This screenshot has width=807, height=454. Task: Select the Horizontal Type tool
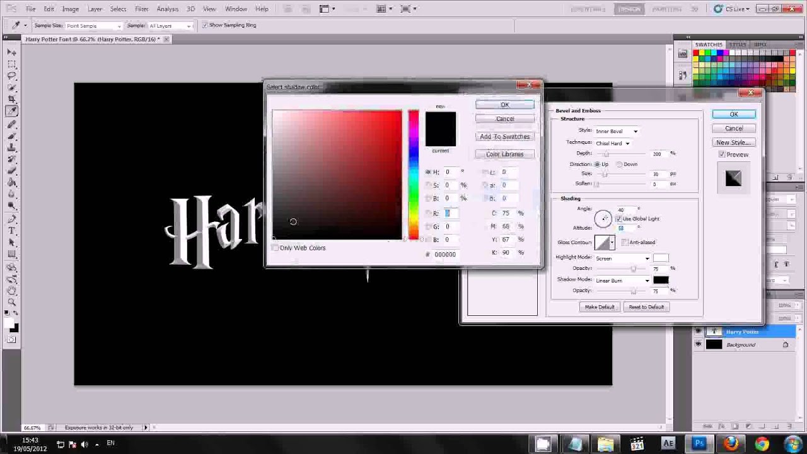(12, 231)
